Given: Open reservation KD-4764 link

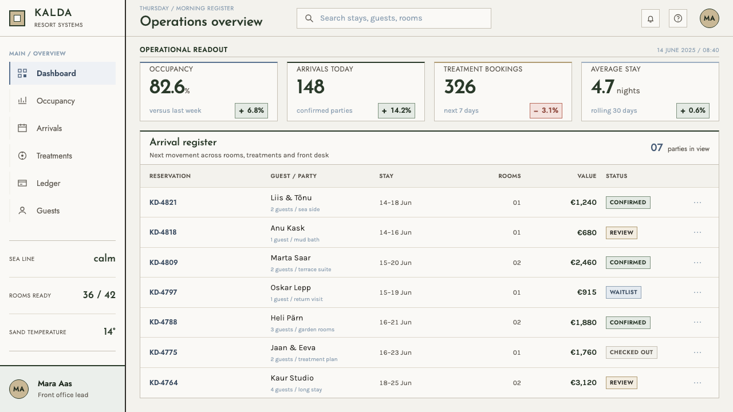Looking at the screenshot, I should 163,382.
